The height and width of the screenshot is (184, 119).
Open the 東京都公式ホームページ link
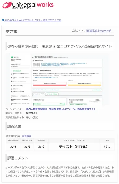click(x=98, y=31)
